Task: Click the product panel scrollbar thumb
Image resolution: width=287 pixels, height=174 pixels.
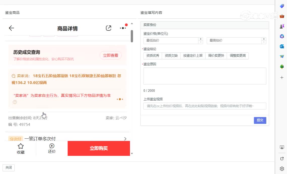Action: (x=132, y=36)
